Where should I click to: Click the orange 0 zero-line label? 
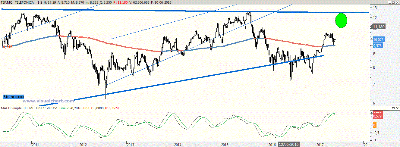[x=374, y=125]
